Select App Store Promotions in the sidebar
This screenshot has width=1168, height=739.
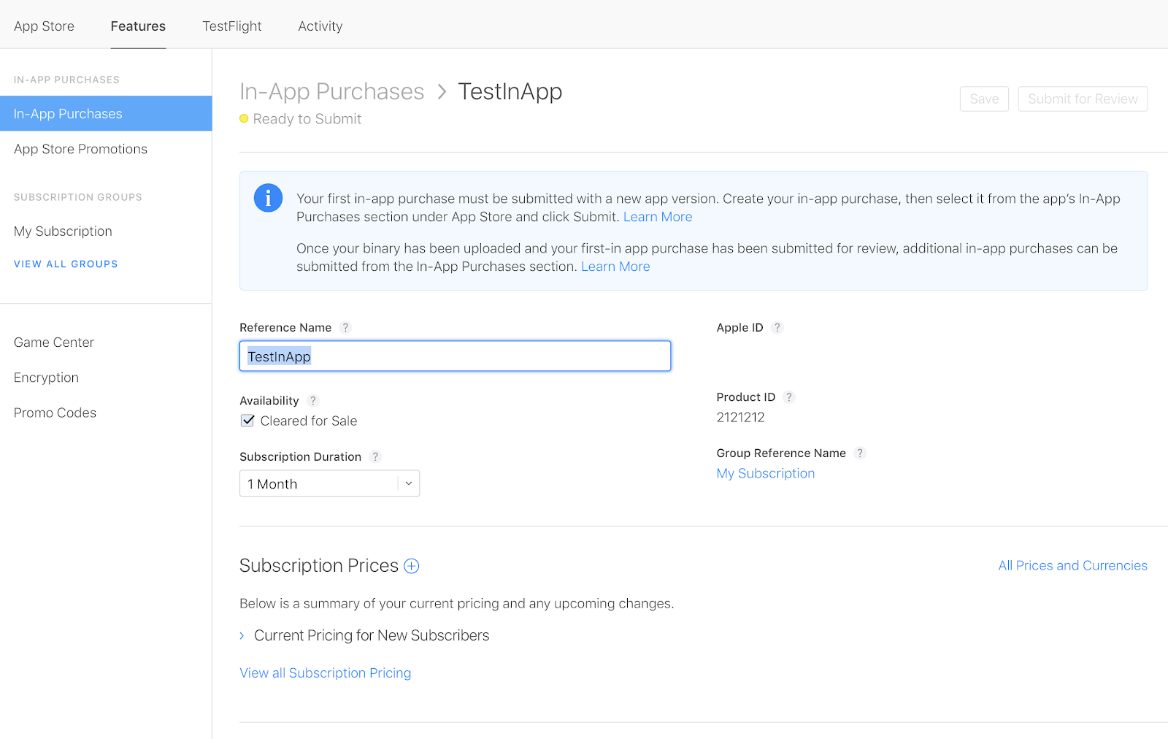pos(80,149)
